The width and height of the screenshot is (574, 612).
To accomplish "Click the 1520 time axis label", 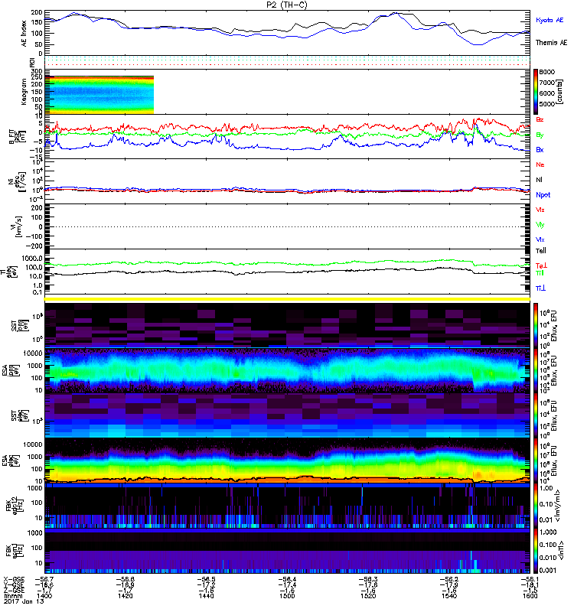I will click(368, 596).
